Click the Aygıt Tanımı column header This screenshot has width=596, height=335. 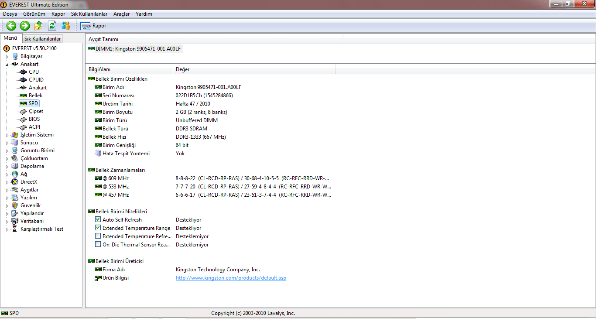pos(214,39)
